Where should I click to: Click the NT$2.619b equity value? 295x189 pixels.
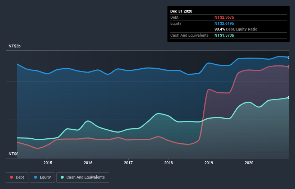point(224,23)
